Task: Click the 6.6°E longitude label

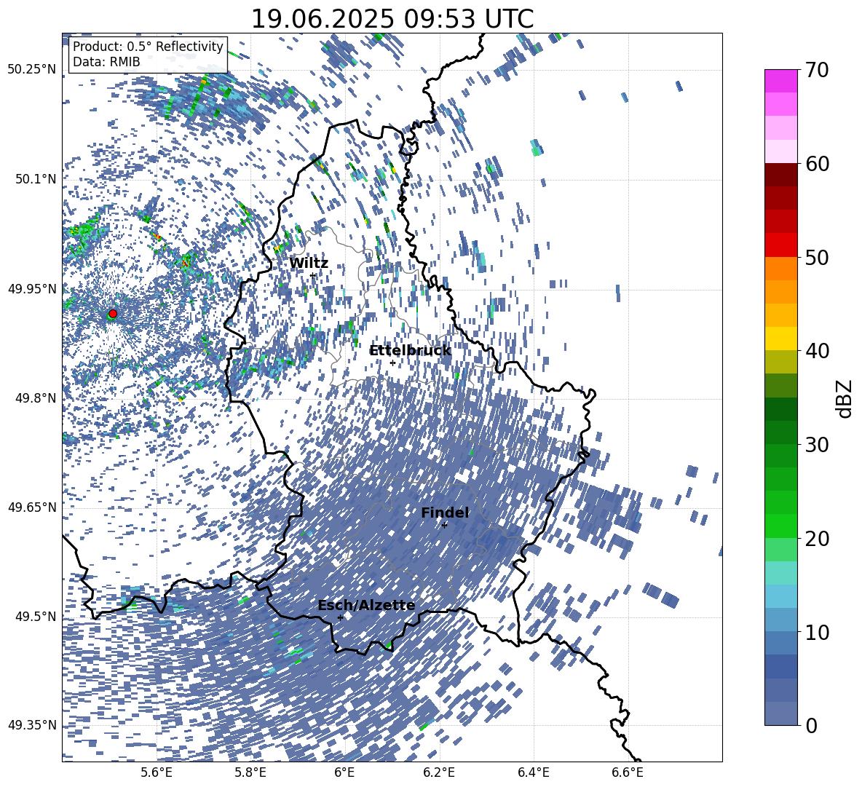Action: click(628, 772)
